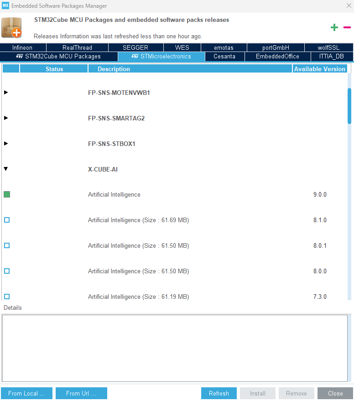Select the FP-SNS-MOTENVWB1 row label

point(119,93)
